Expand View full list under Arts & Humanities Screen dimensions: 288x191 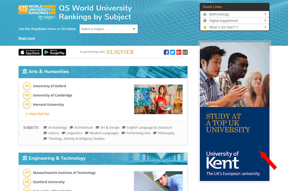(x=39, y=114)
